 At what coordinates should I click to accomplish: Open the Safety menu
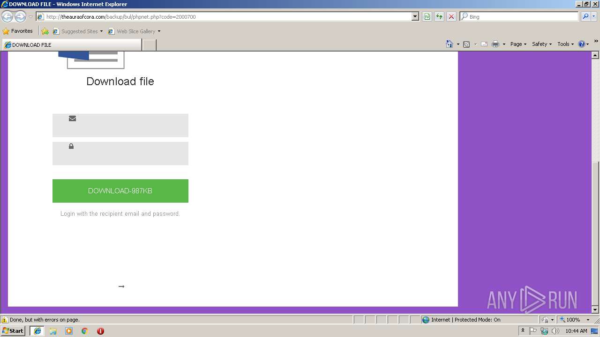click(x=542, y=44)
